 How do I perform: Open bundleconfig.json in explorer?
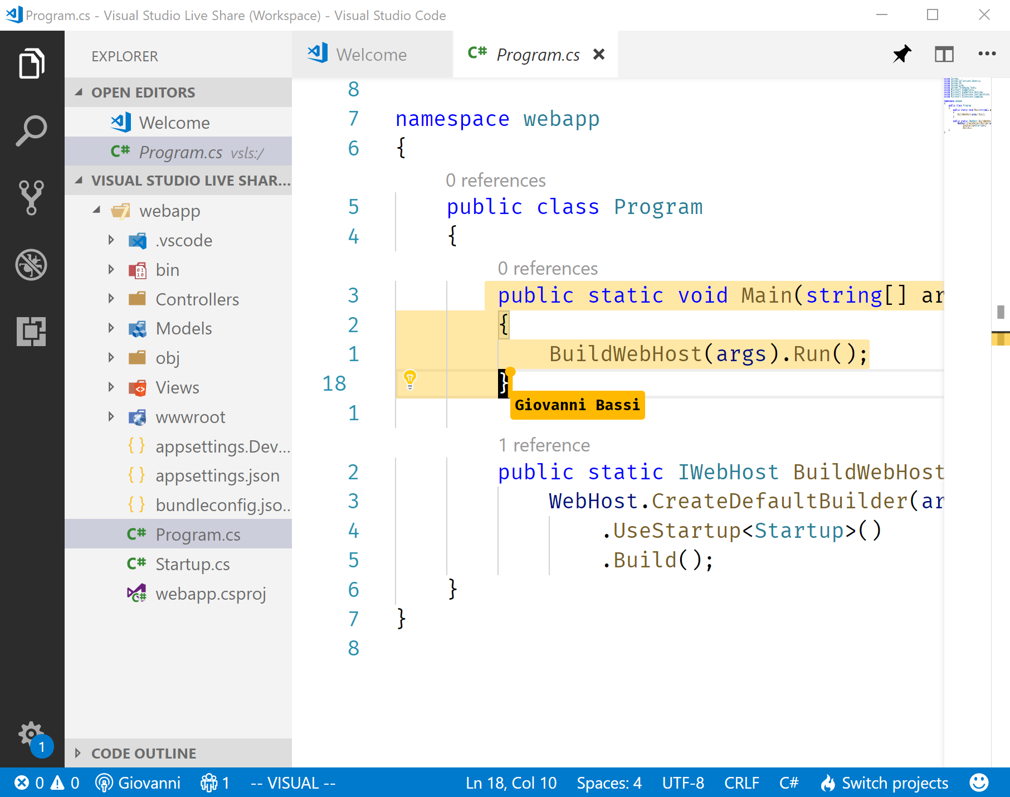point(178,505)
